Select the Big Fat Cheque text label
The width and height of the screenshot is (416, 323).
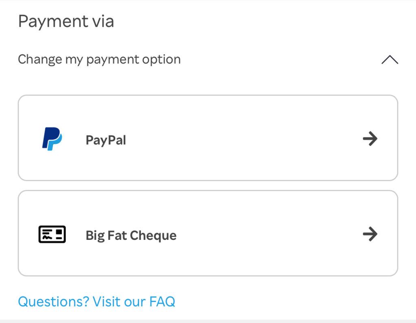pyautogui.click(x=131, y=235)
